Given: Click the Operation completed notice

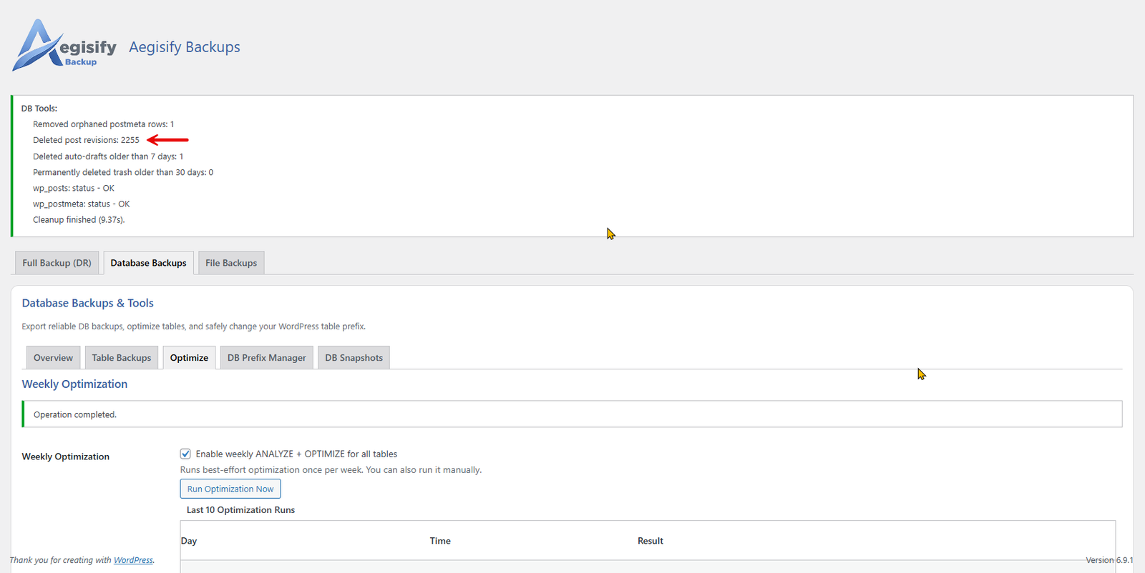Looking at the screenshot, I should tap(572, 414).
